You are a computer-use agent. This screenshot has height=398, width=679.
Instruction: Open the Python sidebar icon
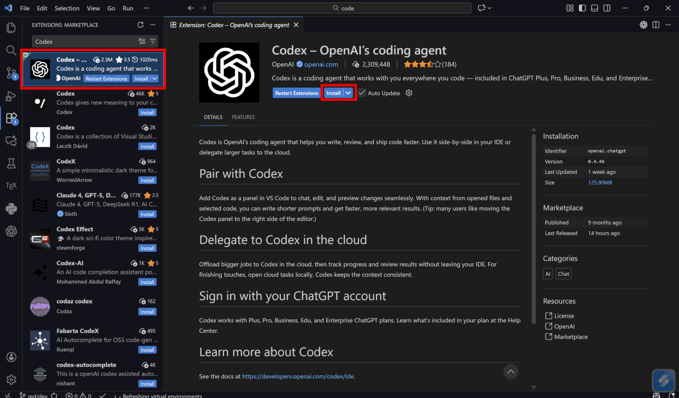tap(11, 209)
